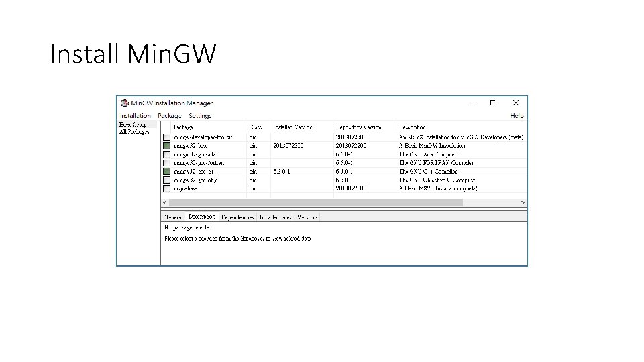Click installed version 5.3.0-1 of mingw32-gcc-g++
The height and width of the screenshot is (362, 644).
click(282, 172)
